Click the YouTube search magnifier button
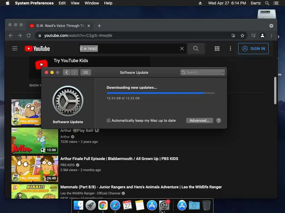285x213 pixels. (x=196, y=49)
